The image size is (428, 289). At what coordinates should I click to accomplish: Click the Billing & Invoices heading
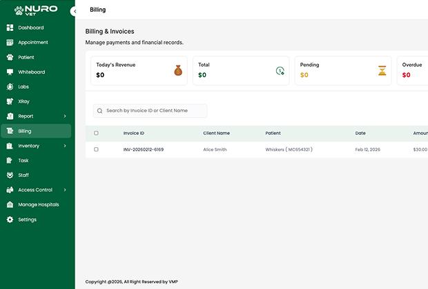[x=110, y=31]
